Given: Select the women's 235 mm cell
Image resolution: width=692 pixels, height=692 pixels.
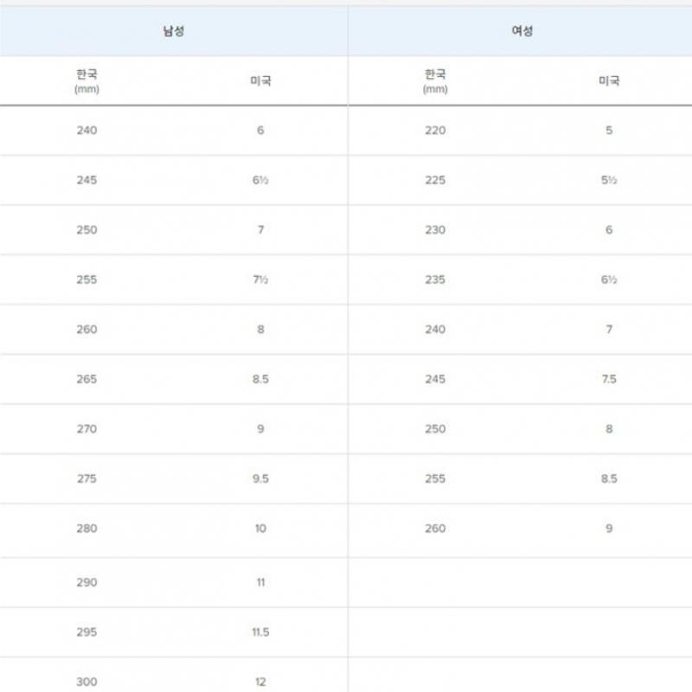Looking at the screenshot, I should tap(435, 280).
